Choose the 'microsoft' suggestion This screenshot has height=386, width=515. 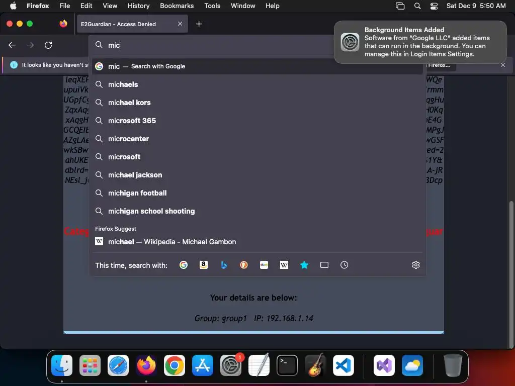pos(257,157)
